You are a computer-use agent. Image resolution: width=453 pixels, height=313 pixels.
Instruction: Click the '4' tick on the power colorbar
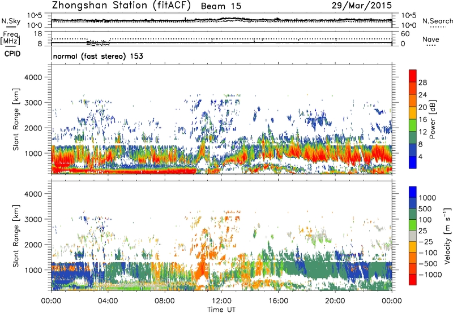(421, 156)
